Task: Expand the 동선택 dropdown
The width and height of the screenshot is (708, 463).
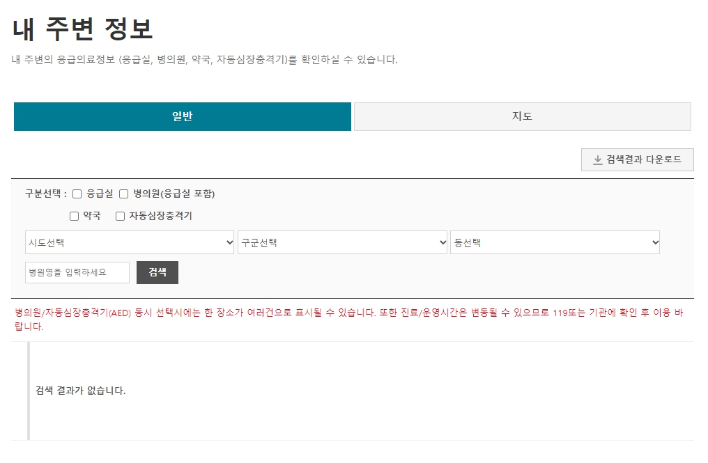Action: click(x=555, y=242)
